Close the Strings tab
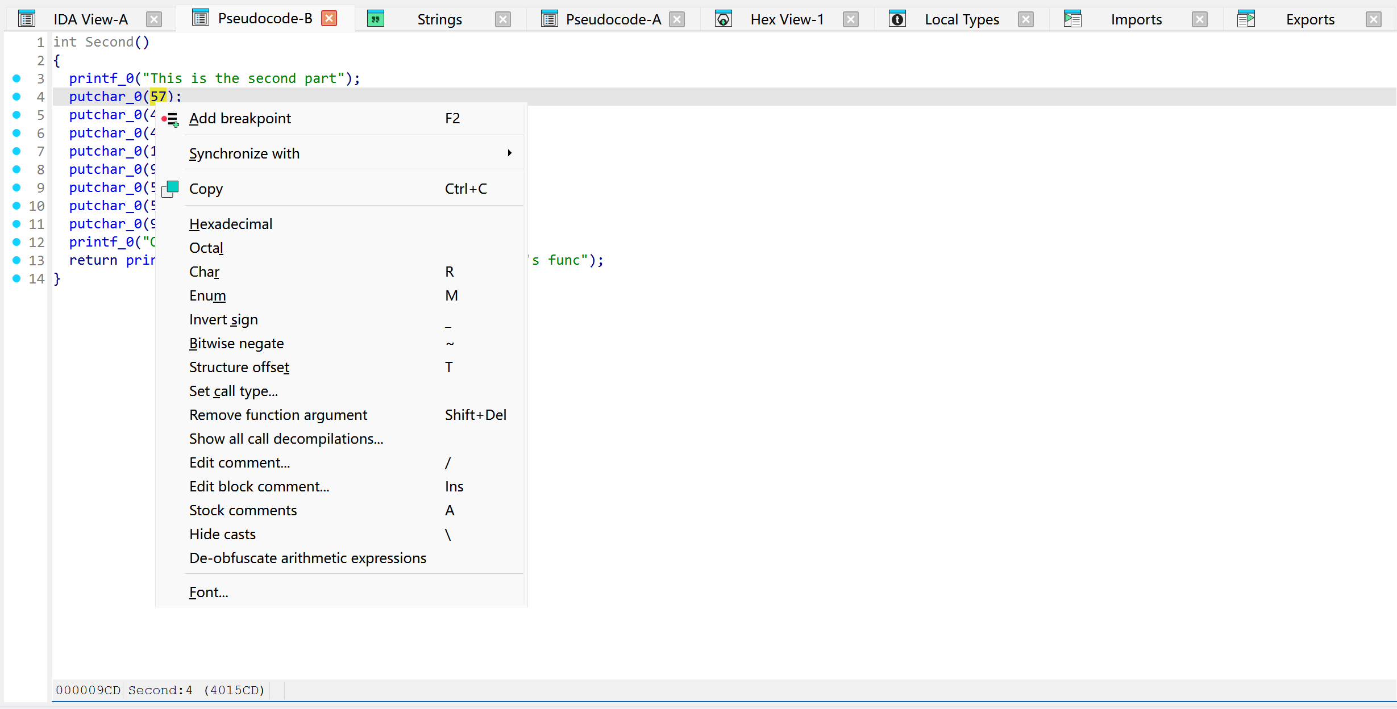 (502, 19)
